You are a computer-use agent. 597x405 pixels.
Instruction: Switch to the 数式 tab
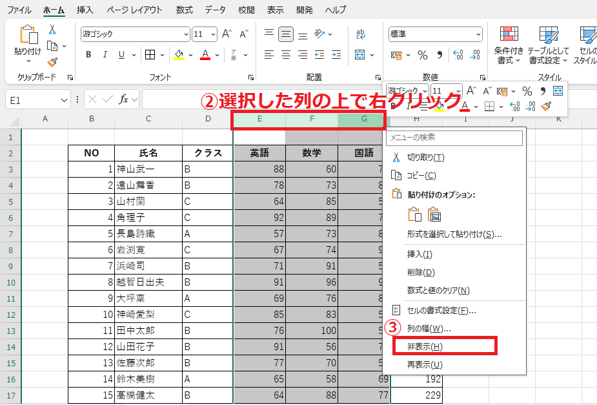(x=185, y=10)
